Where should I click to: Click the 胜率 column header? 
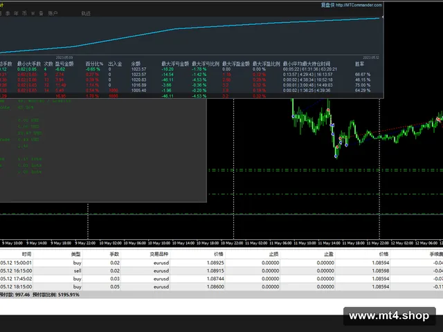click(359, 64)
